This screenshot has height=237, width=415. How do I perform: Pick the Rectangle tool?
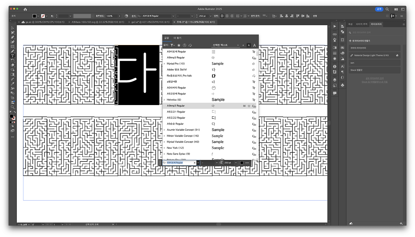[13, 46]
